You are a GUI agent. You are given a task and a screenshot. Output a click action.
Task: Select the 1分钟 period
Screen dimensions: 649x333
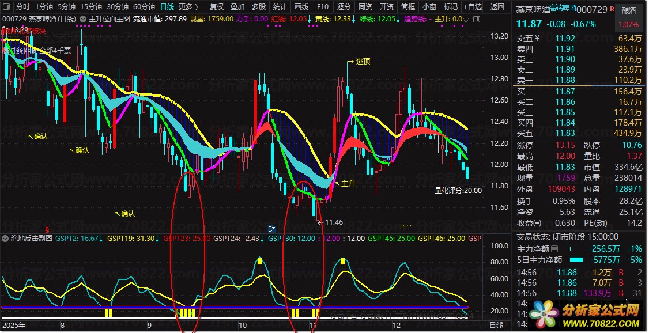pos(44,6)
